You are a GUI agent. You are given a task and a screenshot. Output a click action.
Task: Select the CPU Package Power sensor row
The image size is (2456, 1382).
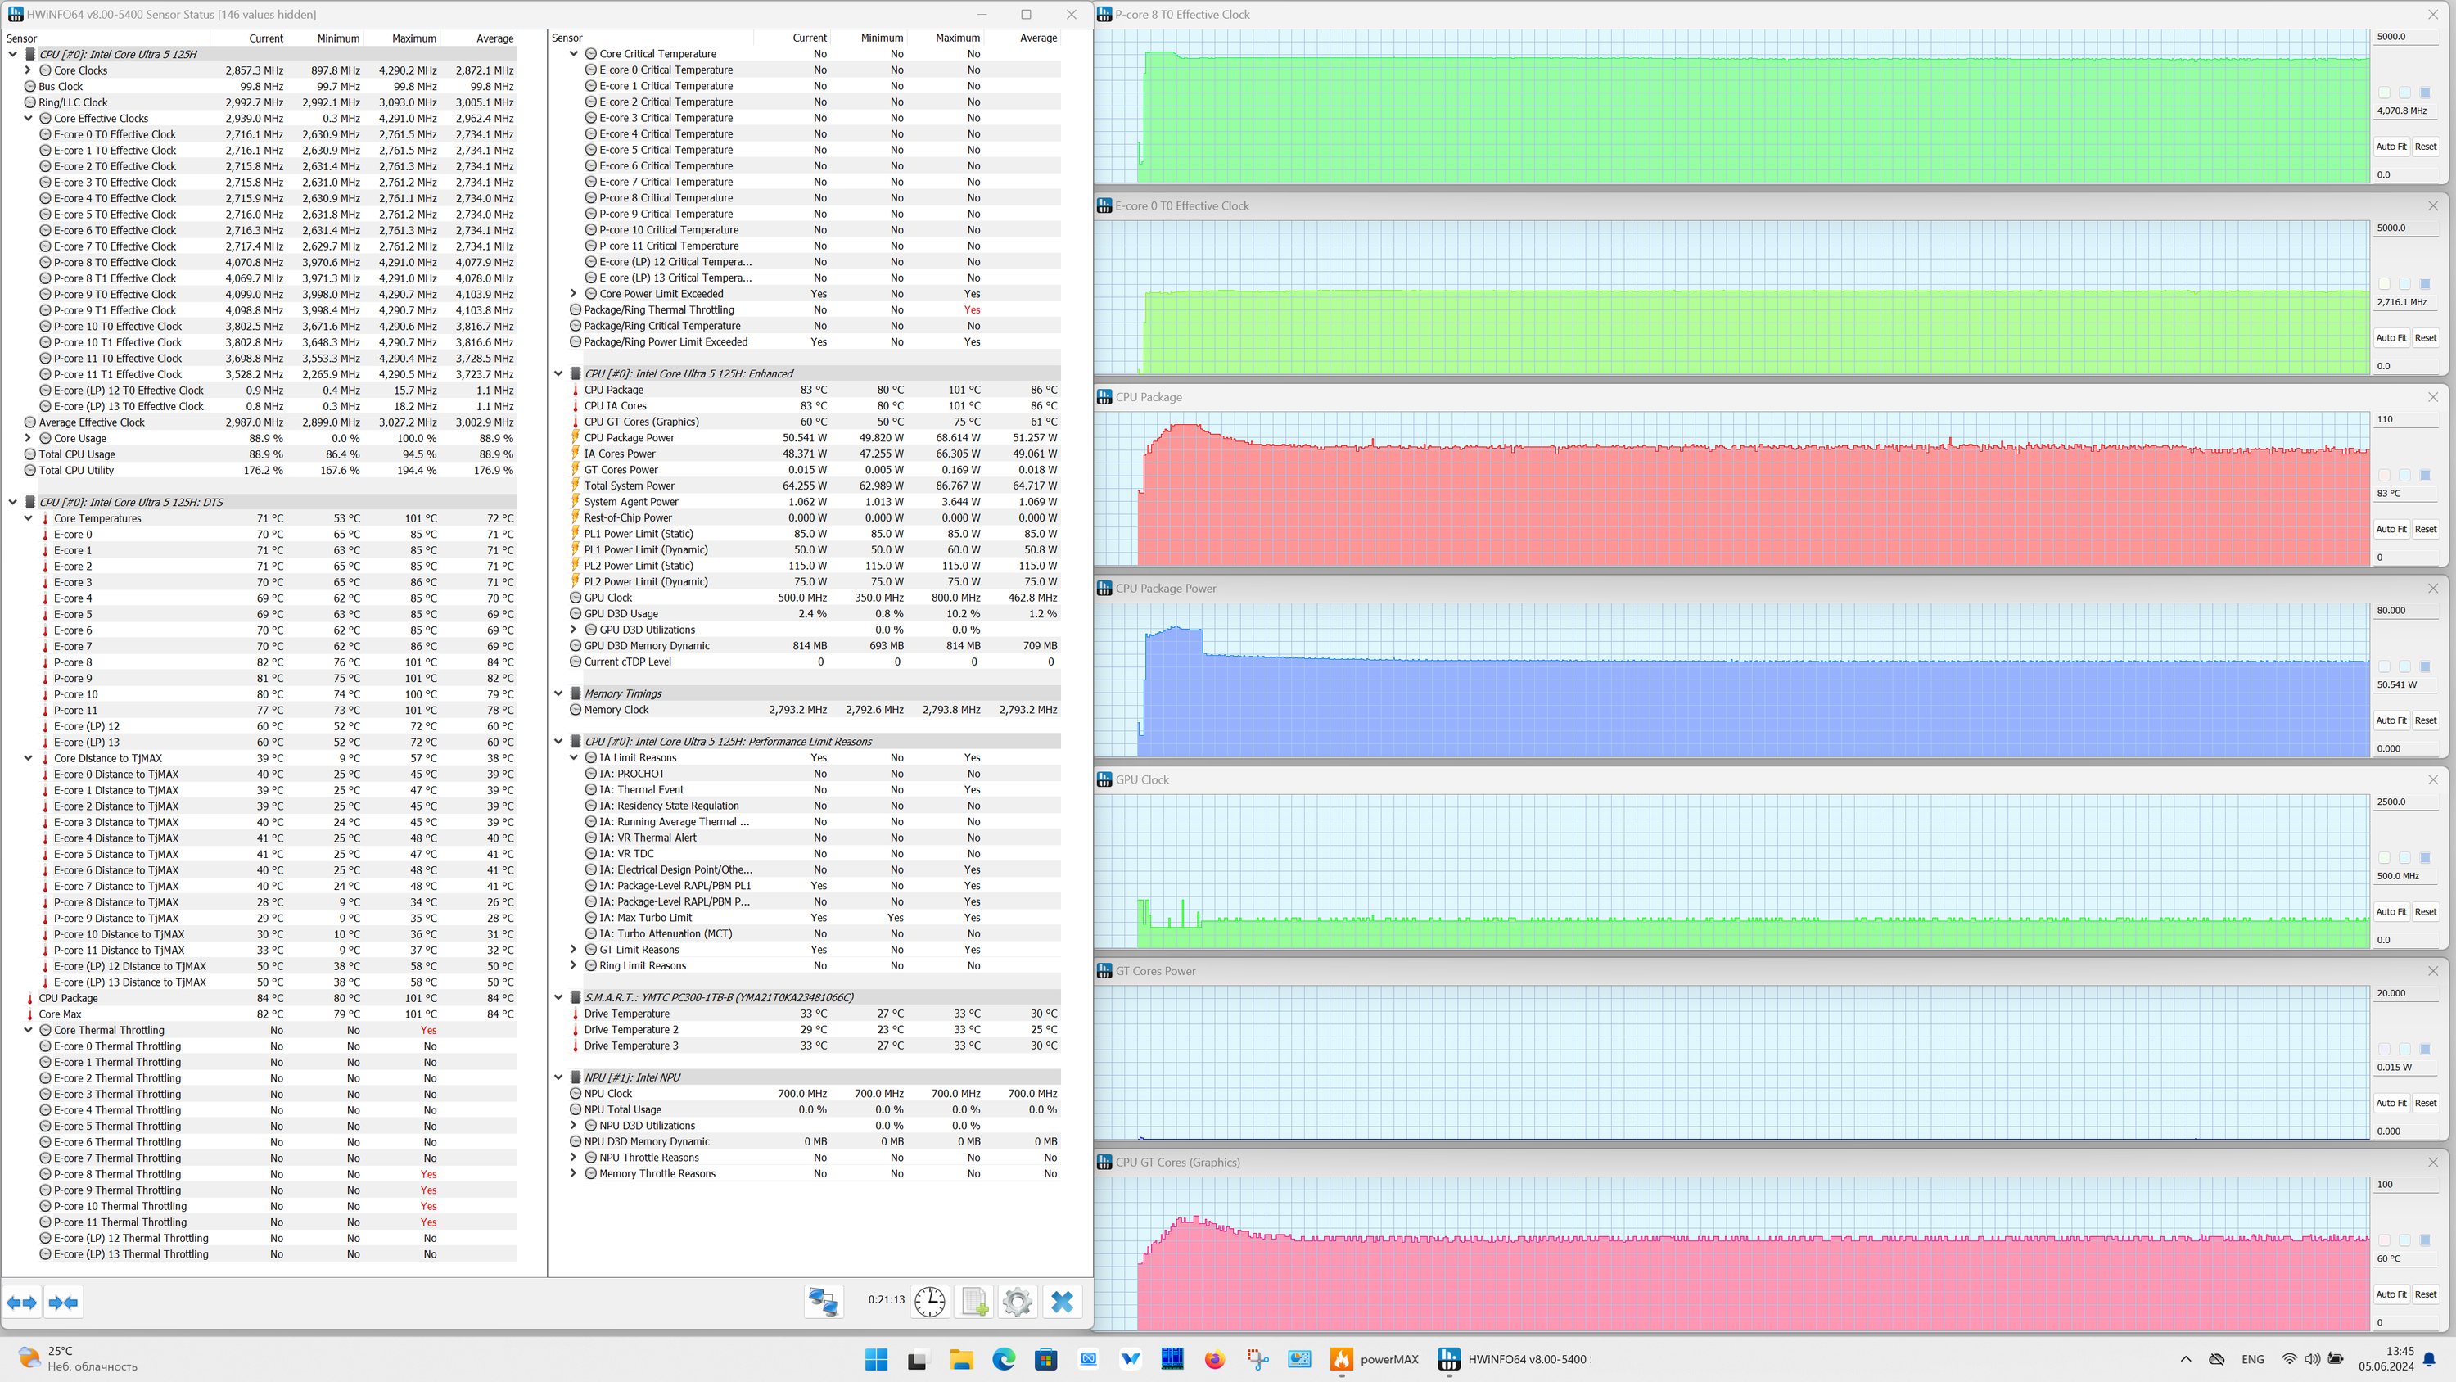click(x=815, y=438)
